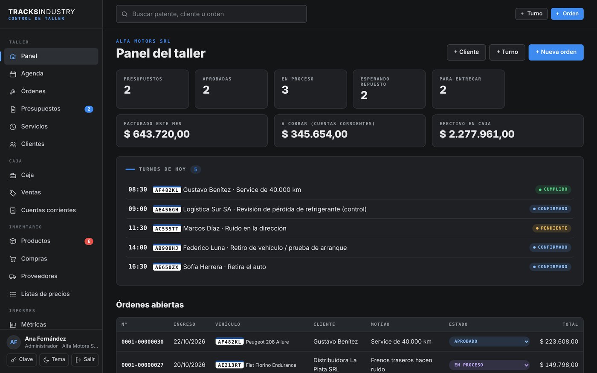
Task: Click the PENDIENTE status badge
Action: click(551, 228)
